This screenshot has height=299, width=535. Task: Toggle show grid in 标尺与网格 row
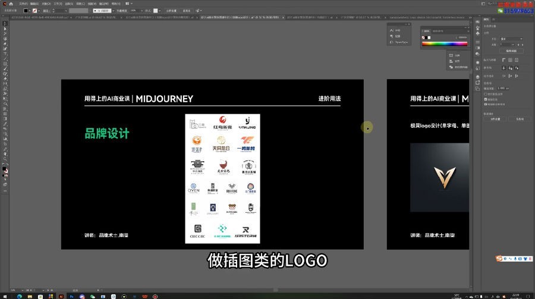[510, 60]
